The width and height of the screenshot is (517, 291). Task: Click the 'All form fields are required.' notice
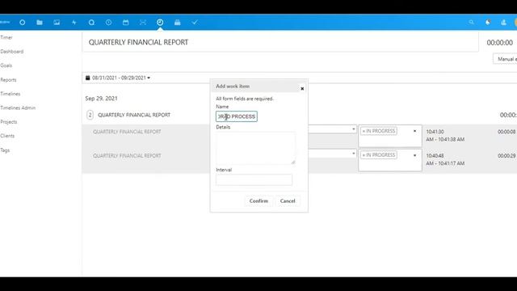pyautogui.click(x=245, y=99)
